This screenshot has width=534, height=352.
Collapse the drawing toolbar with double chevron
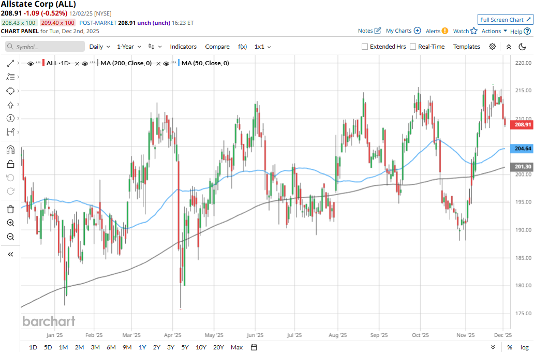pos(10,254)
